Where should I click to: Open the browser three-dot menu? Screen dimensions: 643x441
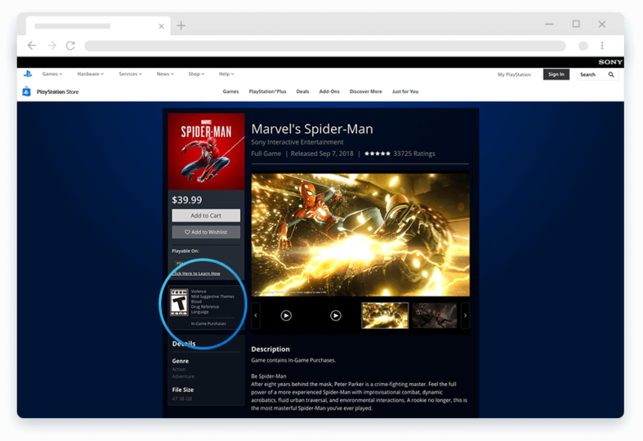602,46
